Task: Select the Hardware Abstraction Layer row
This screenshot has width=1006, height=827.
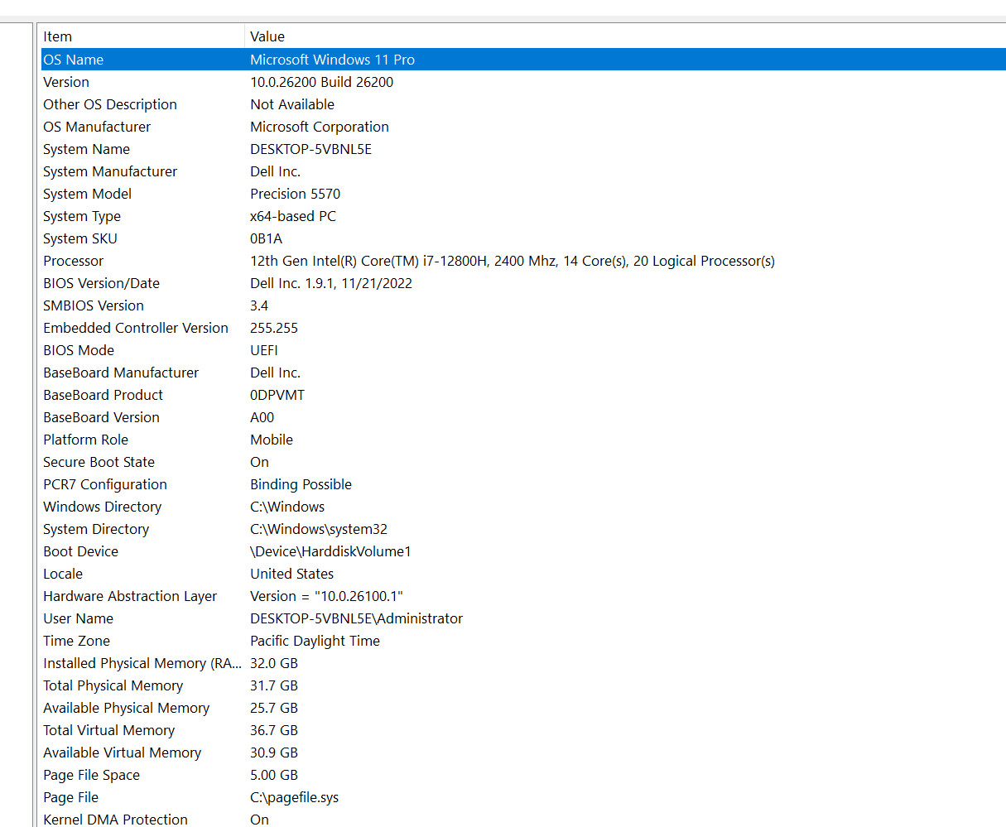Action: (x=523, y=596)
